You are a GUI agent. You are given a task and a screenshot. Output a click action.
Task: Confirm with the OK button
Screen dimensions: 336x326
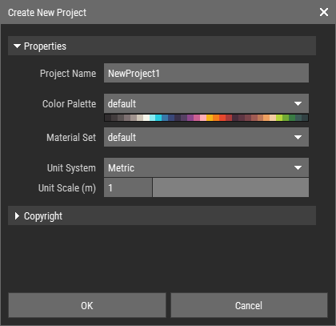(x=87, y=305)
